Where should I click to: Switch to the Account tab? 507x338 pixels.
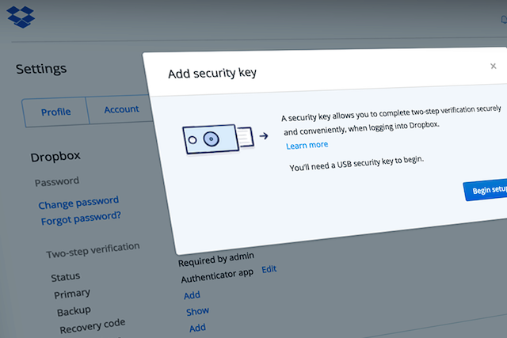coord(121,109)
